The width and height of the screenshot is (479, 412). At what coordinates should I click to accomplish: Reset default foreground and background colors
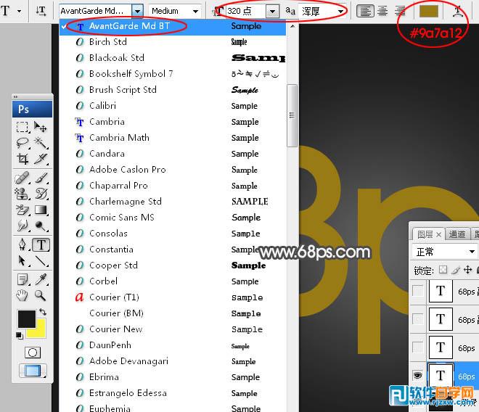tap(20, 335)
